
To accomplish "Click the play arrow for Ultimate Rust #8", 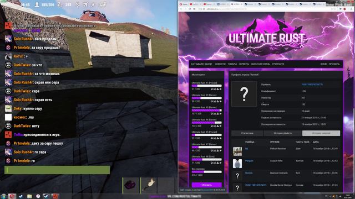I will tap(221, 163).
